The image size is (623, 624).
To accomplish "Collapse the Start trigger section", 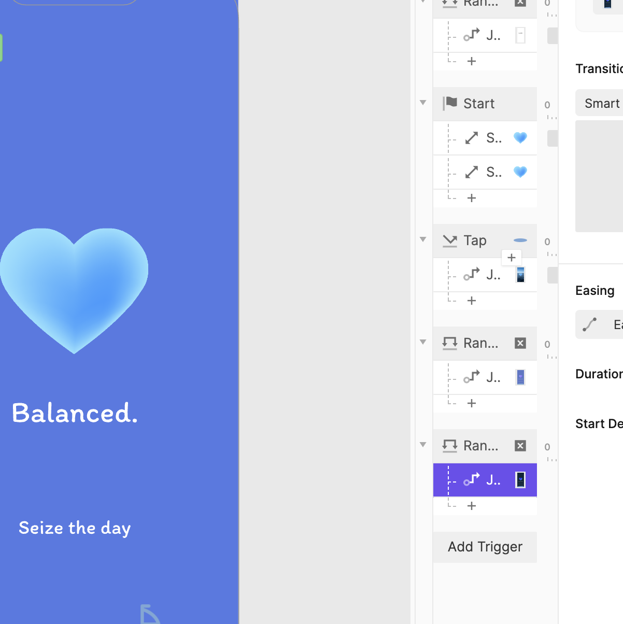I will [423, 103].
